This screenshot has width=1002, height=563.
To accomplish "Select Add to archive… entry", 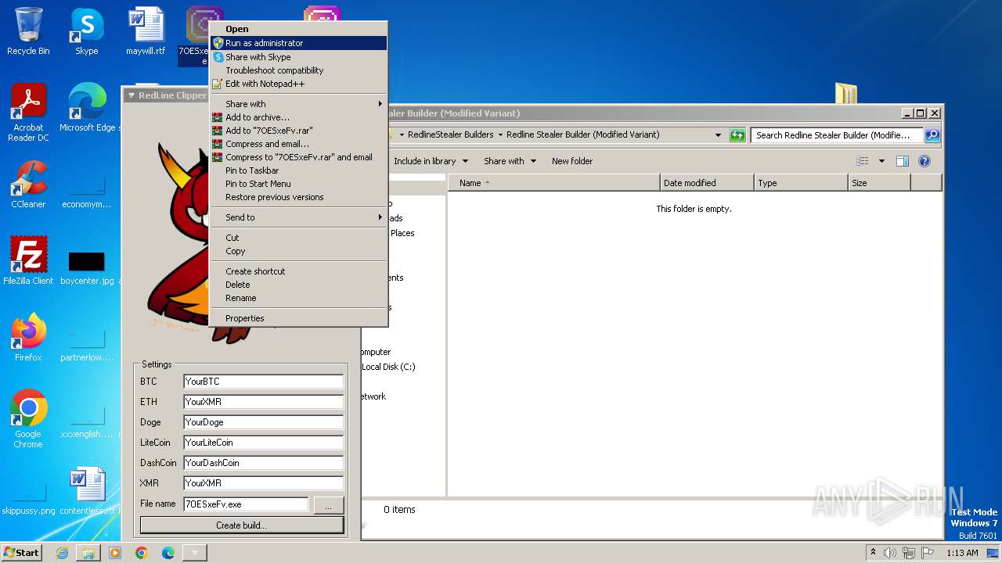I will coord(298,117).
